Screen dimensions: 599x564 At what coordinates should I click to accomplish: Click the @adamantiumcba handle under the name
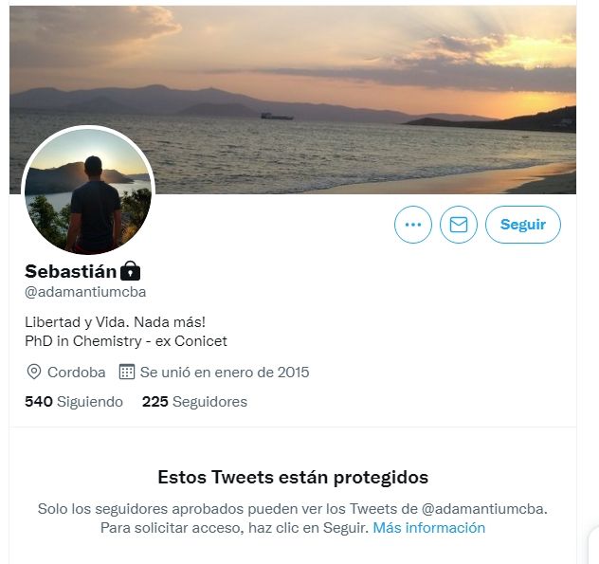point(85,292)
